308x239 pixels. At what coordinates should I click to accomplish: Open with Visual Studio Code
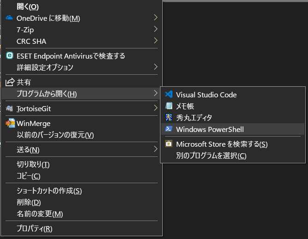click(x=233, y=95)
